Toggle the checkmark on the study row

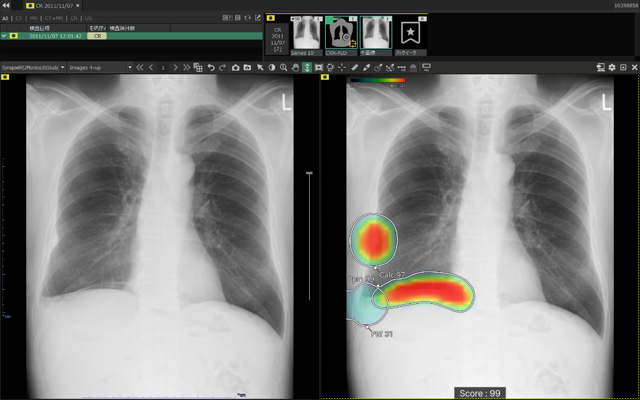[4, 36]
